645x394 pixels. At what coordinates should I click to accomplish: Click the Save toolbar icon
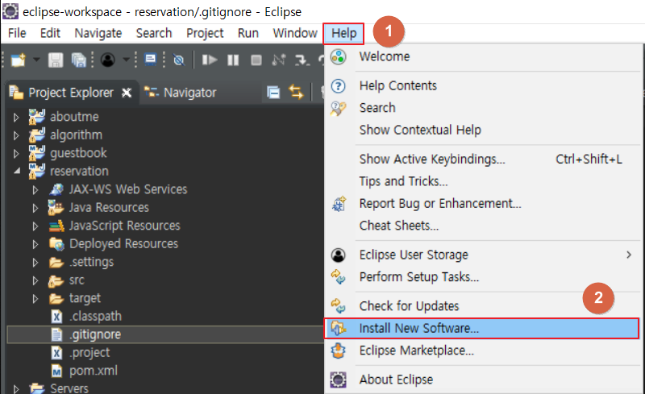[x=56, y=60]
